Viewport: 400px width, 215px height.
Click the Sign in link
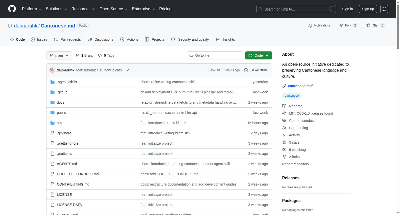[347, 9]
